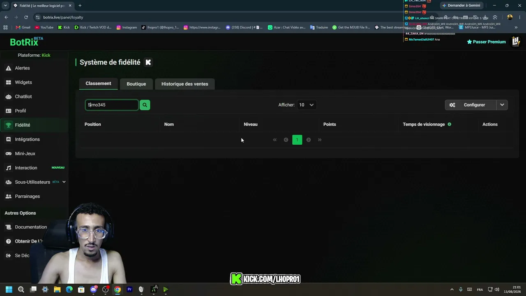Open the Profil sidebar entry
The height and width of the screenshot is (296, 526).
[20, 111]
